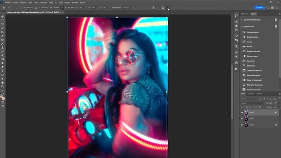Add a Blanco y negro adjustment
Viewport: 281px width, 158px height.
(252, 56)
